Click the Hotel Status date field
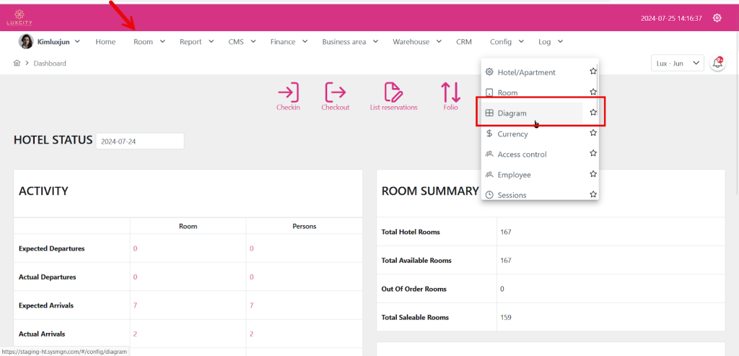739x356 pixels. [x=139, y=142]
